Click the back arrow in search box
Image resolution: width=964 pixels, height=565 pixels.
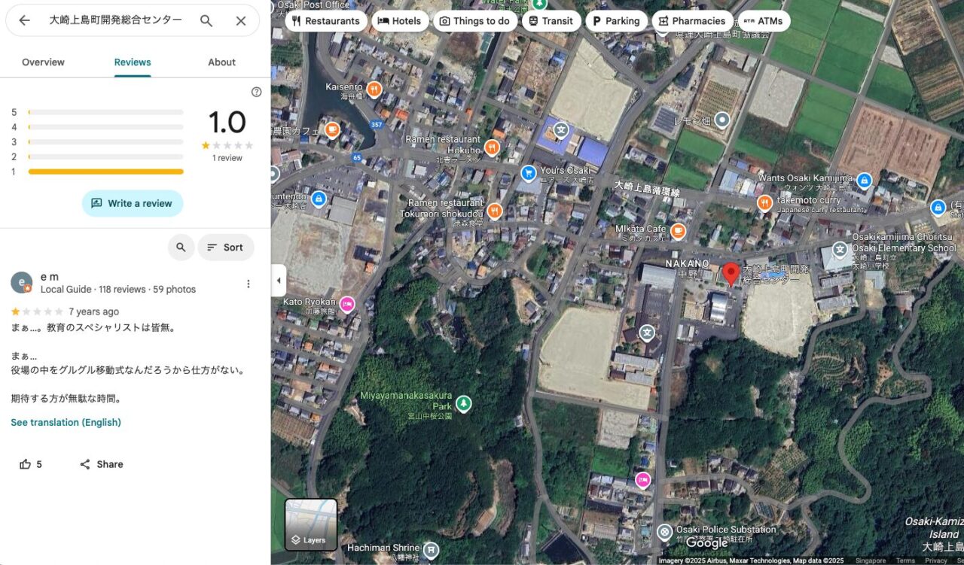pos(24,21)
